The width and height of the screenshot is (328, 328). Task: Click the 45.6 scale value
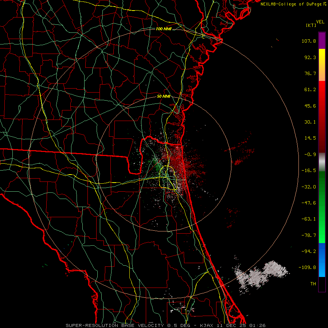310,106
